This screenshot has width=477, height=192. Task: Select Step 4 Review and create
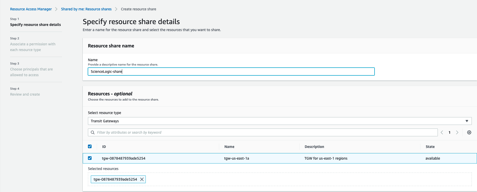coord(25,94)
